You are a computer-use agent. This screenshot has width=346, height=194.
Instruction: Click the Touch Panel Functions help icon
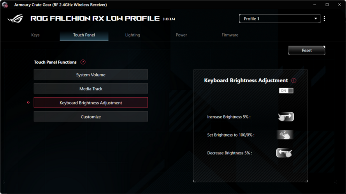83,62
